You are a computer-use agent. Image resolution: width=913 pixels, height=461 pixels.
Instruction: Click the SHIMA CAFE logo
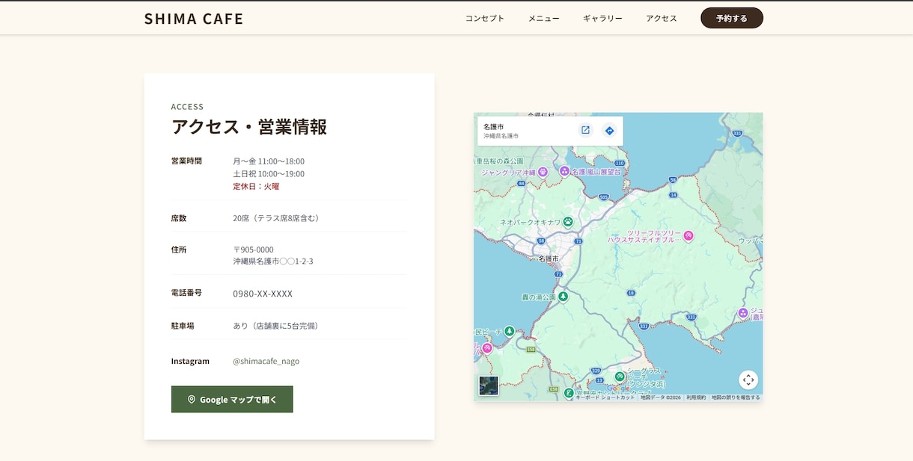pos(194,19)
